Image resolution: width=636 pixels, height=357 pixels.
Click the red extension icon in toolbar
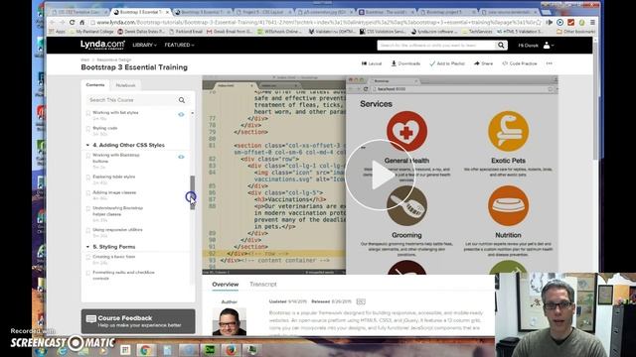pyautogui.click(x=571, y=22)
